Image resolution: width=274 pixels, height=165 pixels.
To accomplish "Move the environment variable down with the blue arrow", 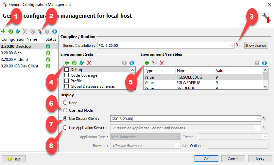I will tap(265, 63).
